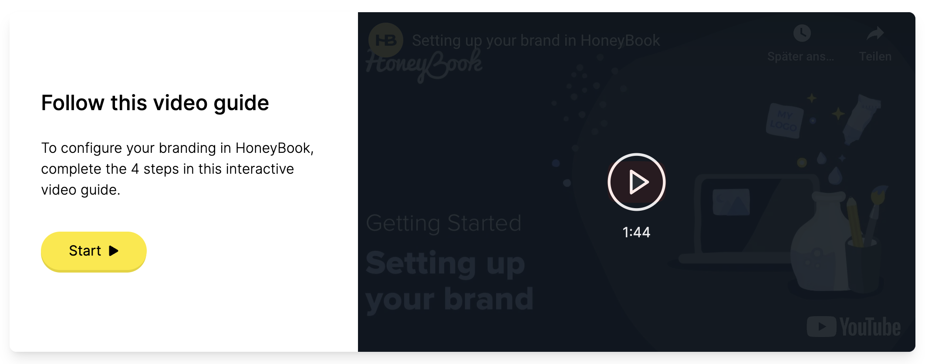Click the Teilen share arrow icon
This screenshot has width=925, height=364.
click(875, 34)
